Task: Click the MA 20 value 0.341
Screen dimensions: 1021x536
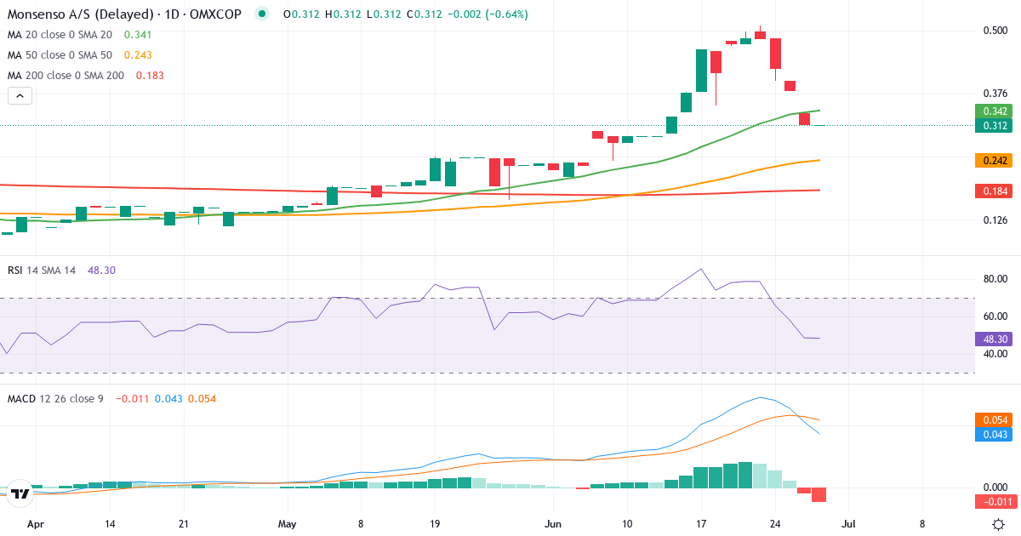Action: [138, 35]
